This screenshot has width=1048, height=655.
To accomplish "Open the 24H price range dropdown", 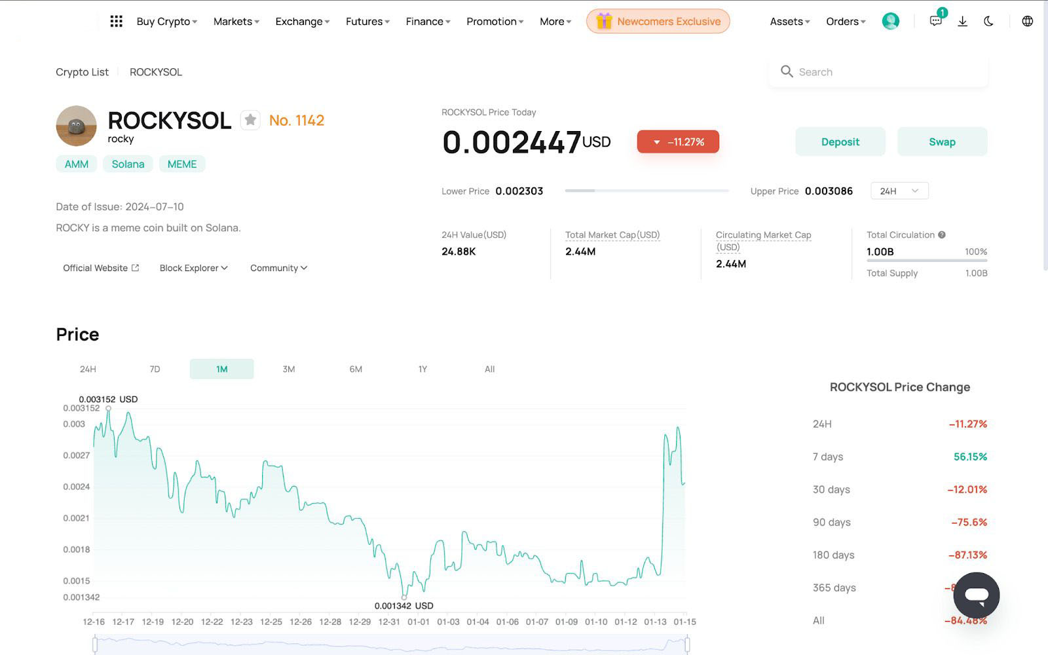I will (899, 191).
